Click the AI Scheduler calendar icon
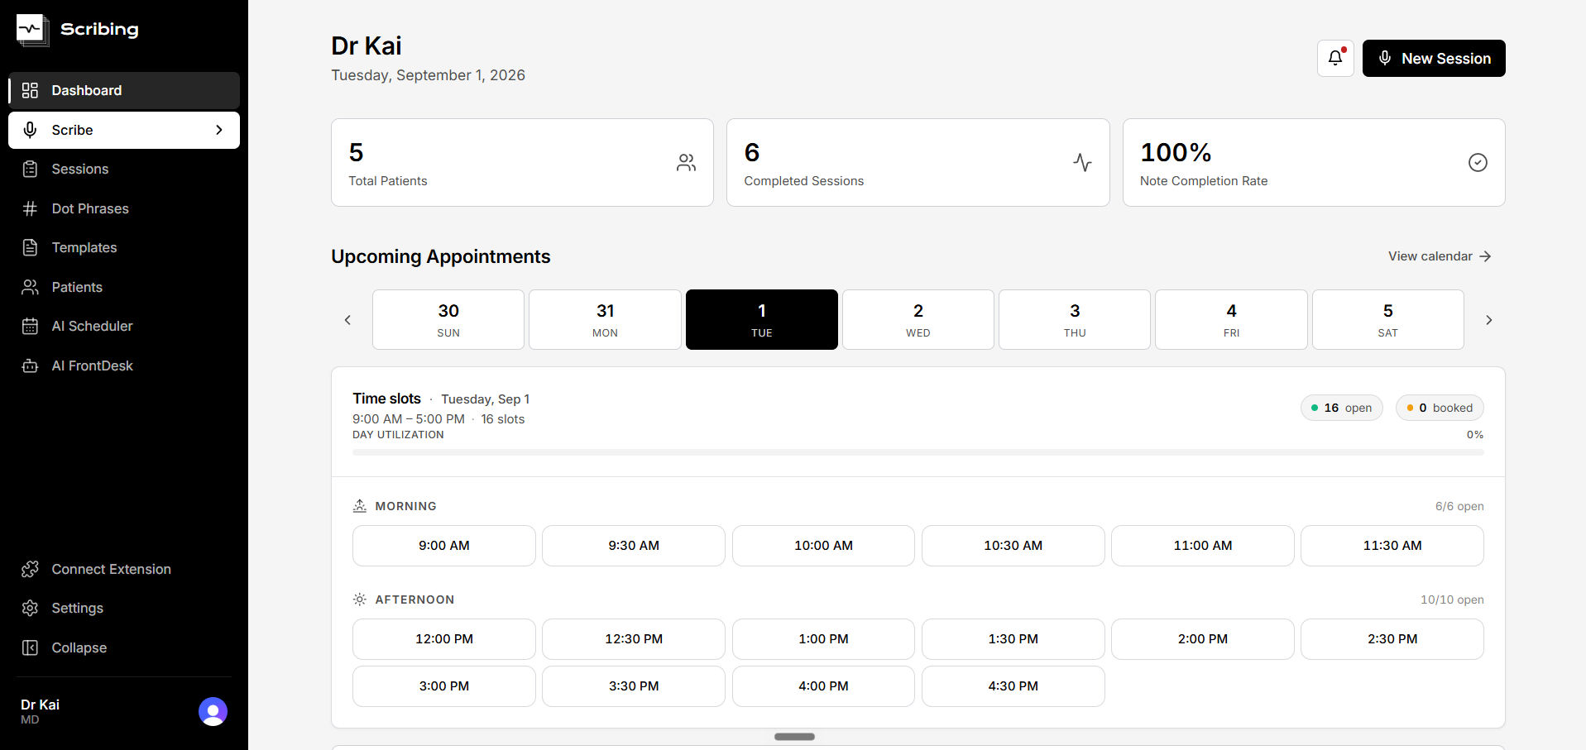Image resolution: width=1586 pixels, height=750 pixels. pos(30,326)
